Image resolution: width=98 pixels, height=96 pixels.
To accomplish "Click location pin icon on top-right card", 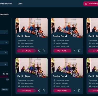I will click(90, 40).
